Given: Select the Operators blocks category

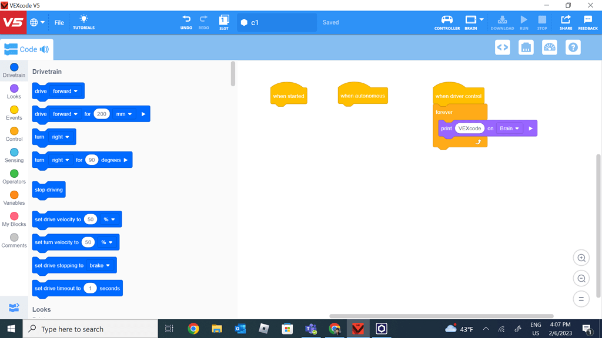Looking at the screenshot, I should 14,177.
